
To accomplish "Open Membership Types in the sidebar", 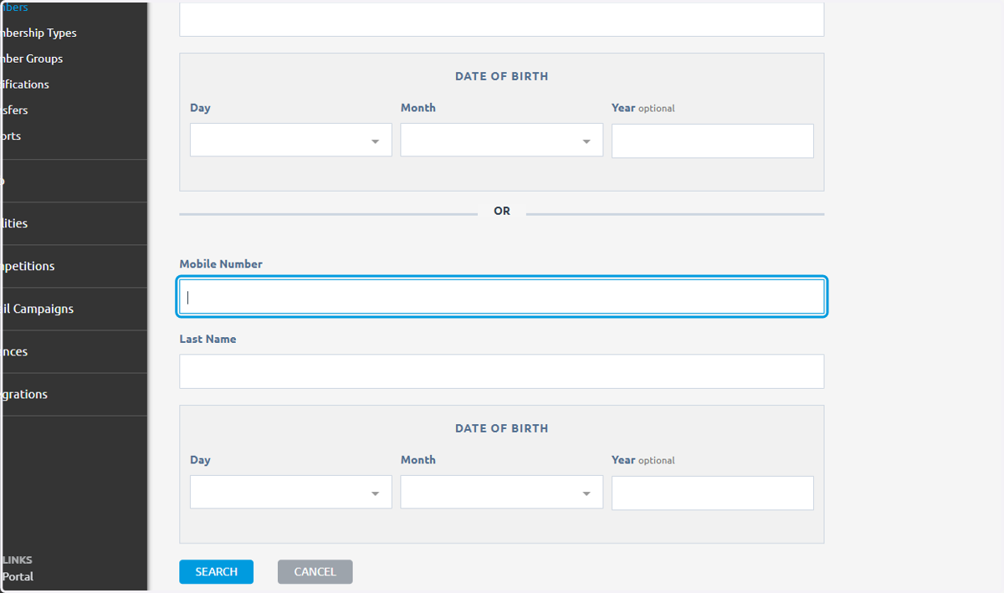I will pos(38,33).
